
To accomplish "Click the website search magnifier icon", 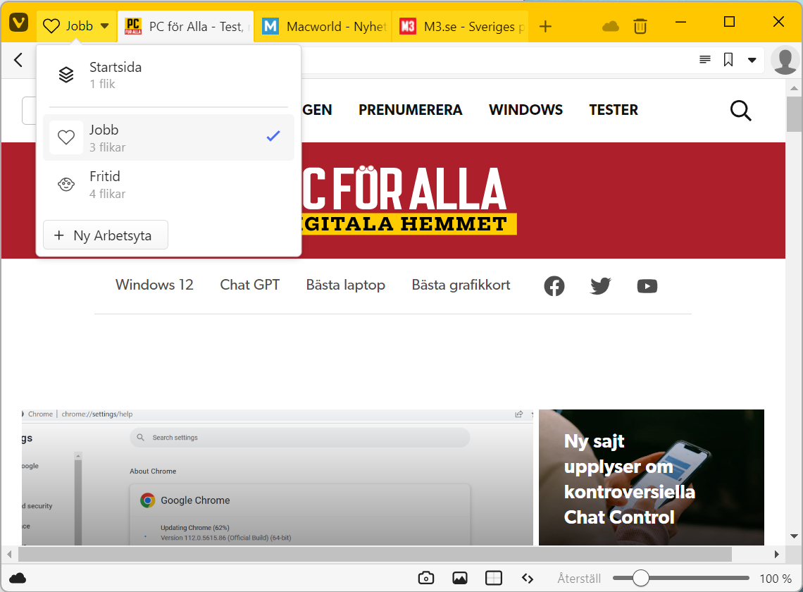I will [x=740, y=111].
